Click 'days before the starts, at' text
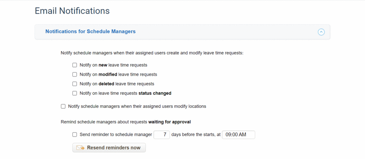Image resolution: width=365 pixels, height=159 pixels. pos(196,134)
